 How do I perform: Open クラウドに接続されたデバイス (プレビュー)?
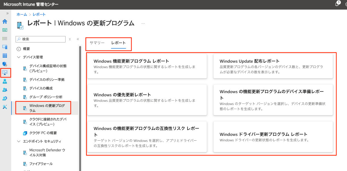pyautogui.click(x=48, y=122)
